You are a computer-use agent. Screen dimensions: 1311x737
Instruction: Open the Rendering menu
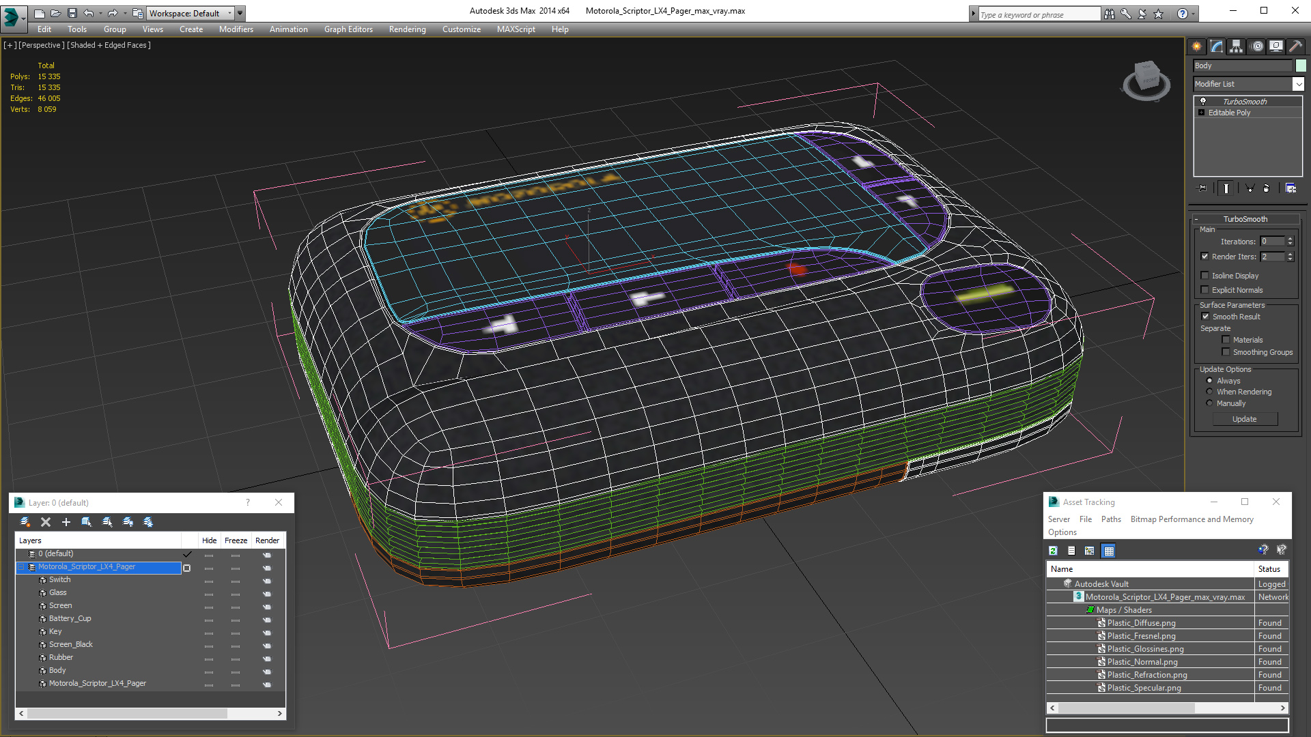pyautogui.click(x=407, y=29)
